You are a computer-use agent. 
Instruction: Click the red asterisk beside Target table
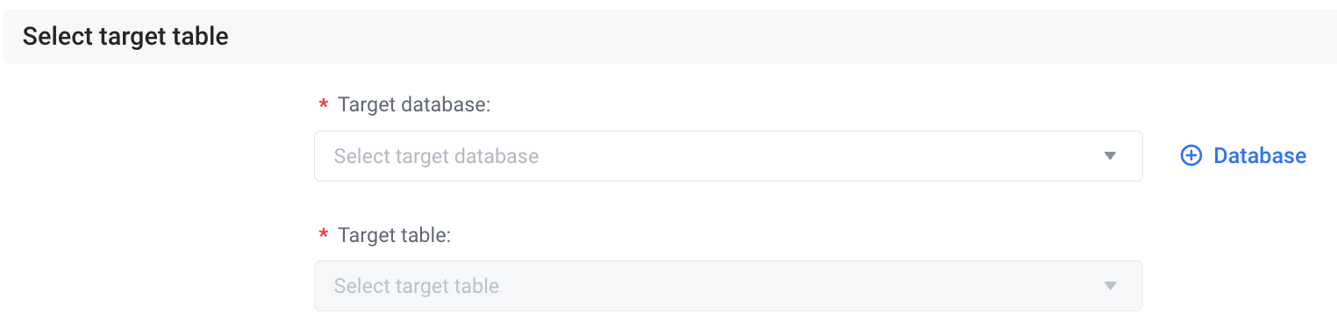pos(323,236)
